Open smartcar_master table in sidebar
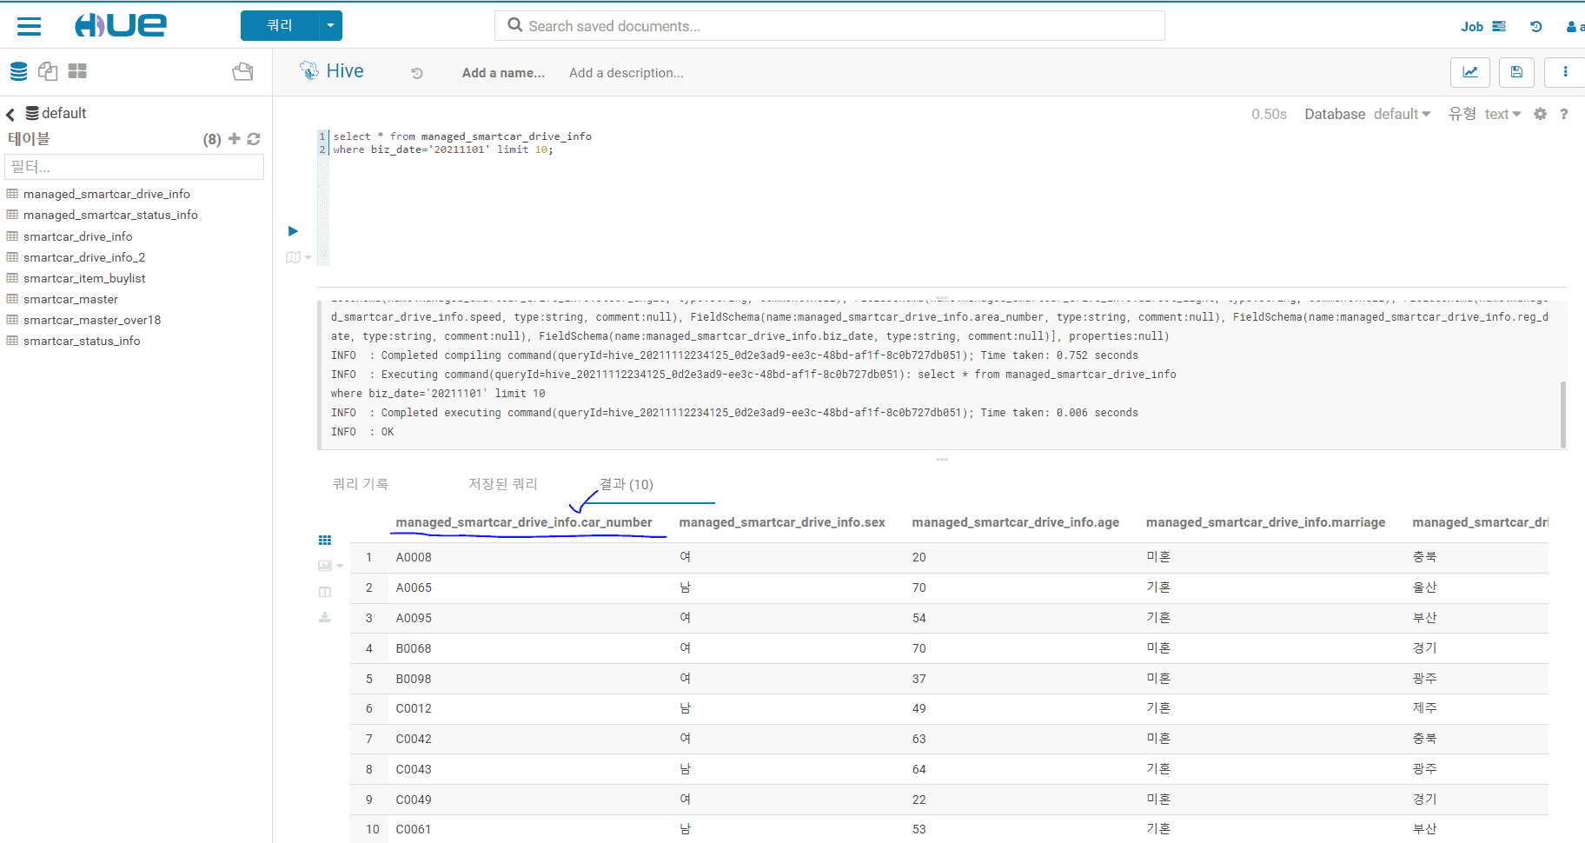The image size is (1585, 843). tap(70, 299)
